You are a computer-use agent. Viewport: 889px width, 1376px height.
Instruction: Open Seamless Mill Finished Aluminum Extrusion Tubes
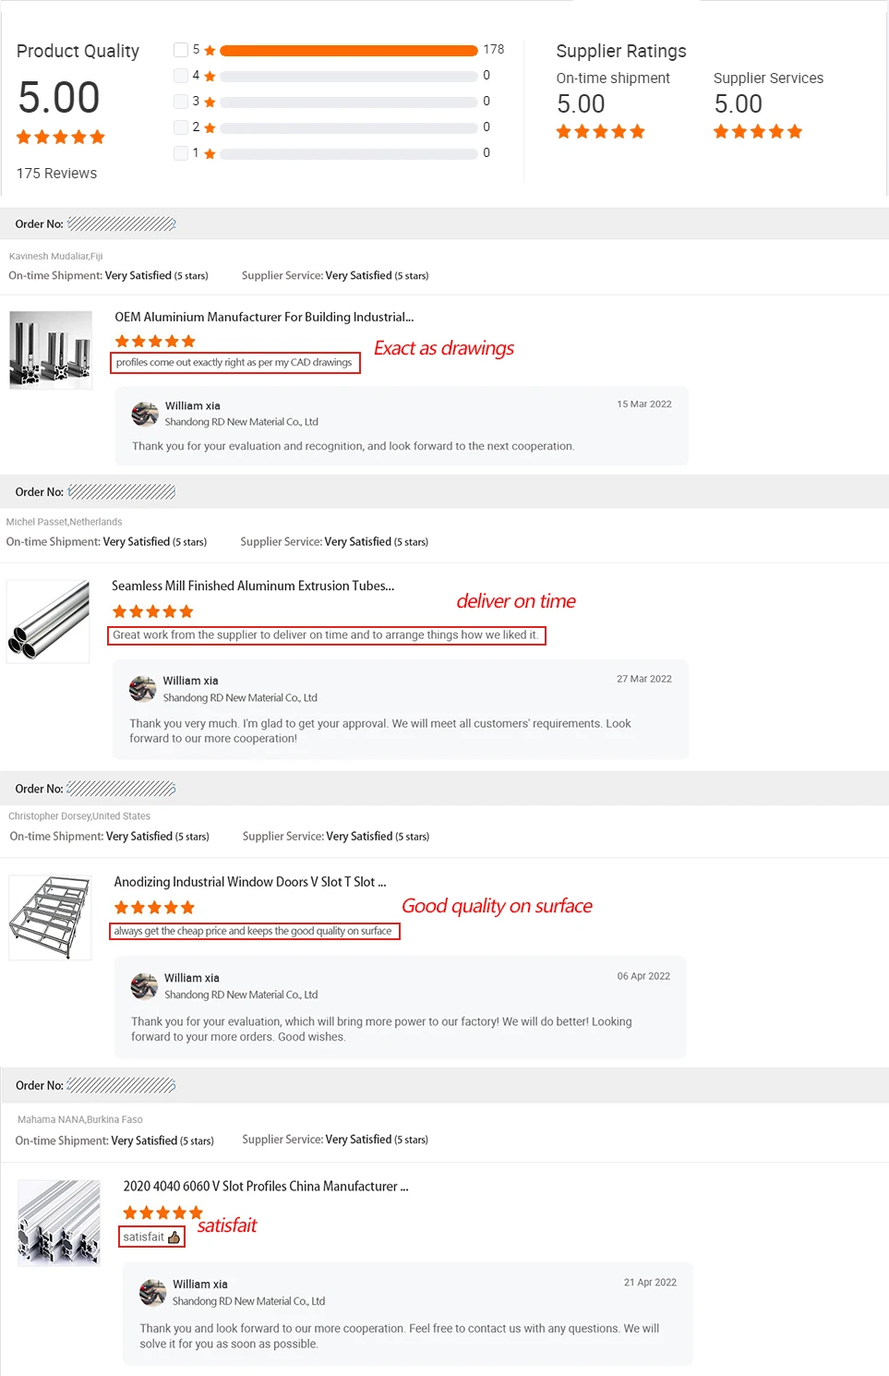click(x=253, y=585)
